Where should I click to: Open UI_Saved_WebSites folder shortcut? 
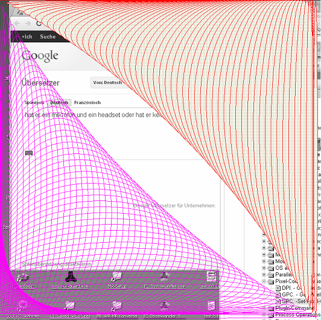[70, 309]
